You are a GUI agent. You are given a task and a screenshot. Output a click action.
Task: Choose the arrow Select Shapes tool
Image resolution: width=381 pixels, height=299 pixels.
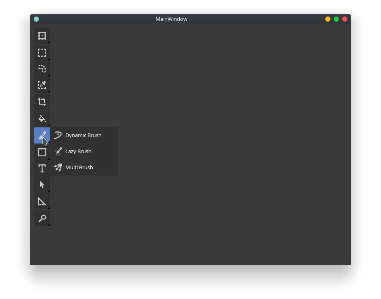[42, 184]
